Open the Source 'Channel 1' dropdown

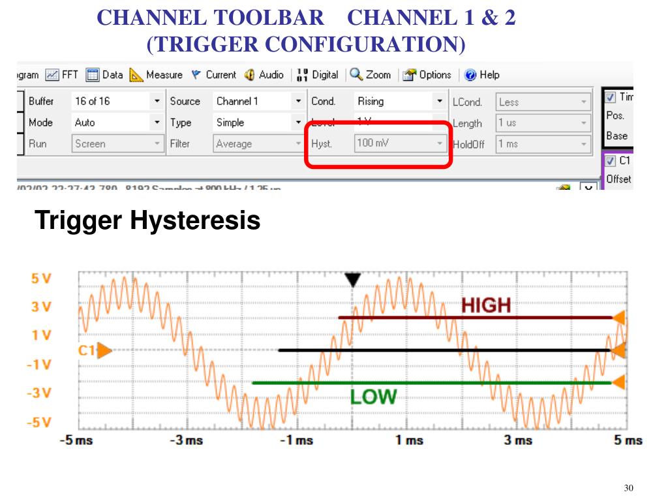point(298,102)
